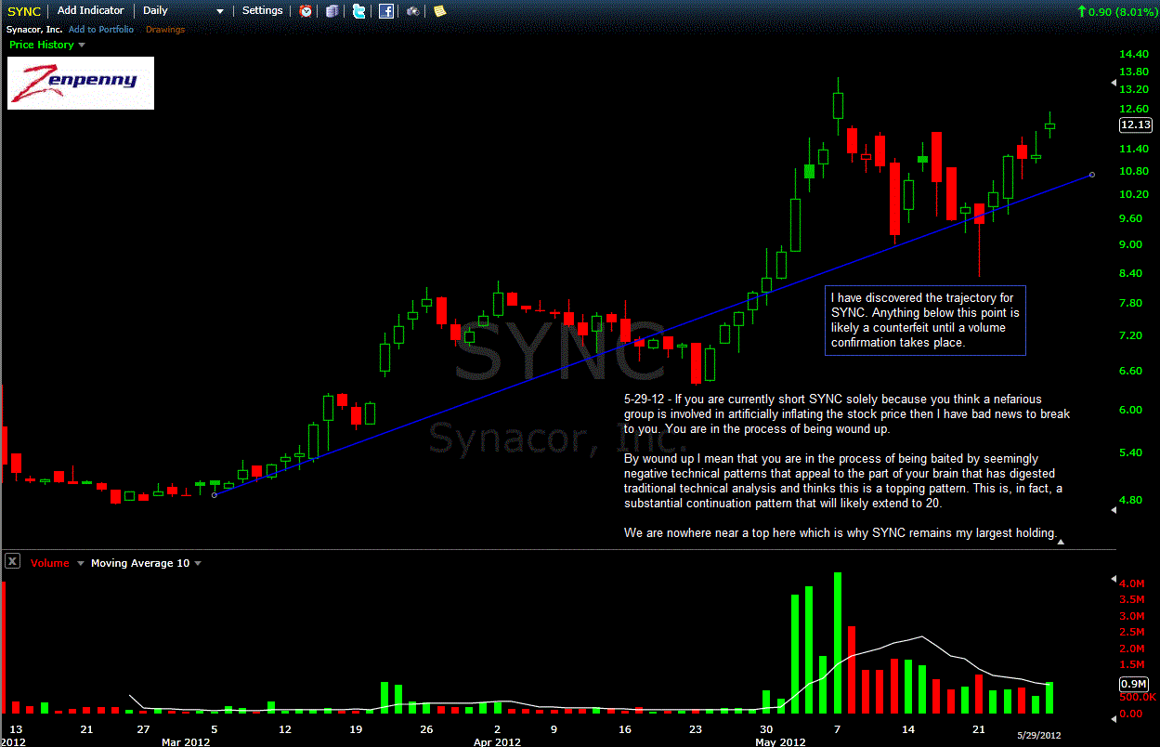Screen dimensions: 1160x747
Task: Share the chart via Twitter icon
Action: point(358,11)
